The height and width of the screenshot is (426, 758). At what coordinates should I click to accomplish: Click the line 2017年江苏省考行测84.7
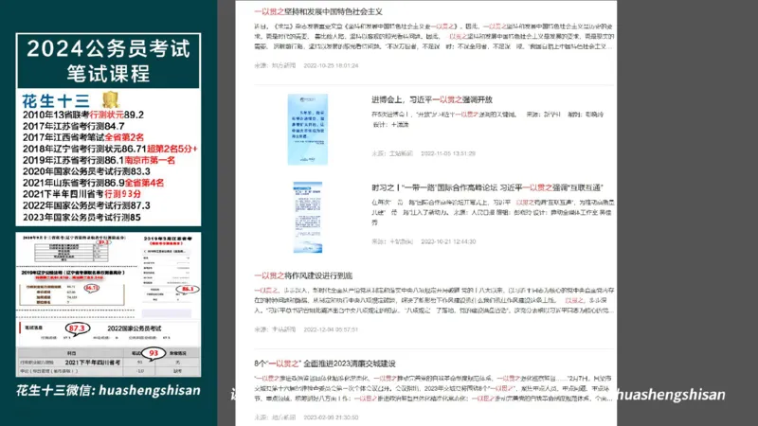(74, 126)
